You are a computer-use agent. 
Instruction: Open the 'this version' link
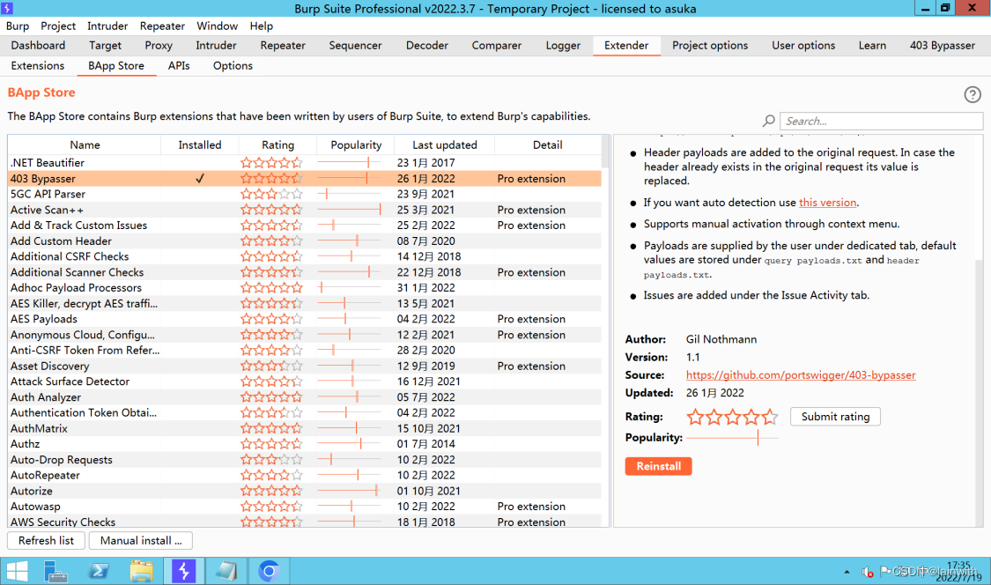click(x=827, y=203)
